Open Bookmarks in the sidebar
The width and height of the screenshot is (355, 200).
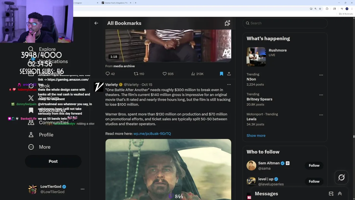pos(52,110)
